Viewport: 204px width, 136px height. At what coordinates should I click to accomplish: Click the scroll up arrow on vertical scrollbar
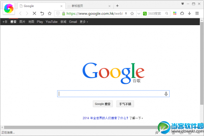coord(202,20)
